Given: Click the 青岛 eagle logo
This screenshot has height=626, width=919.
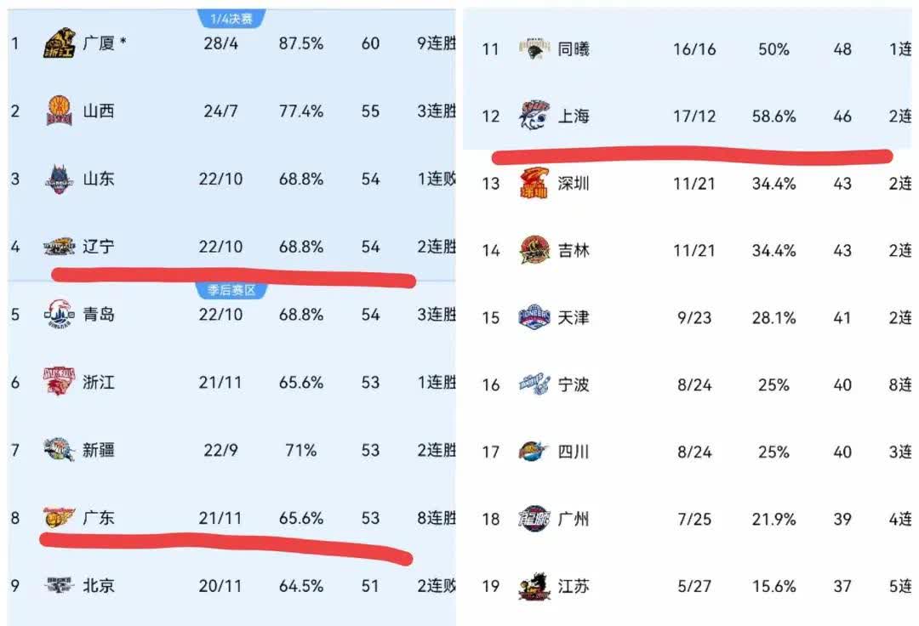Looking at the screenshot, I should click(x=60, y=314).
